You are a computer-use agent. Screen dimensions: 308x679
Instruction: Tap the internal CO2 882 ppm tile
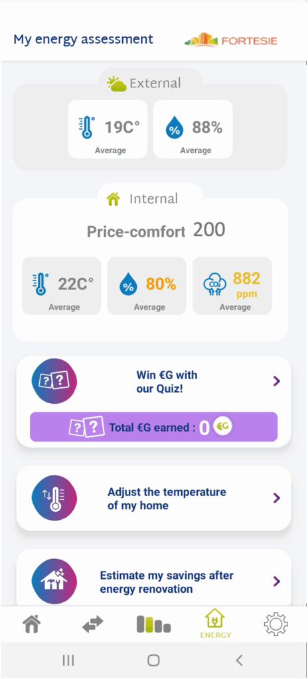[232, 285]
